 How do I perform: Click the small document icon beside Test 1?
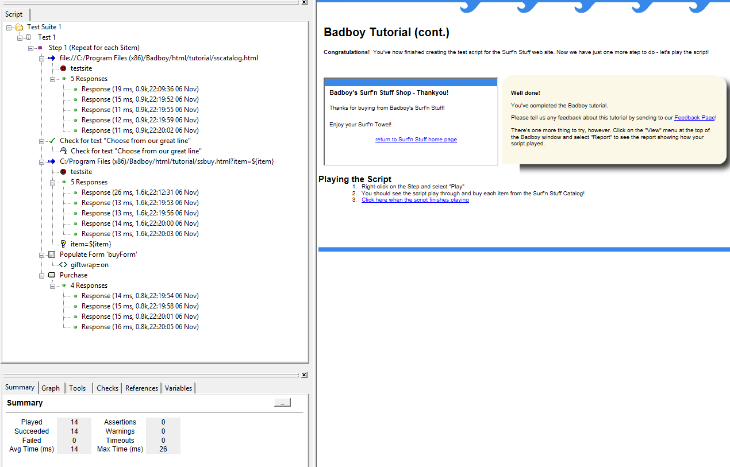point(30,37)
